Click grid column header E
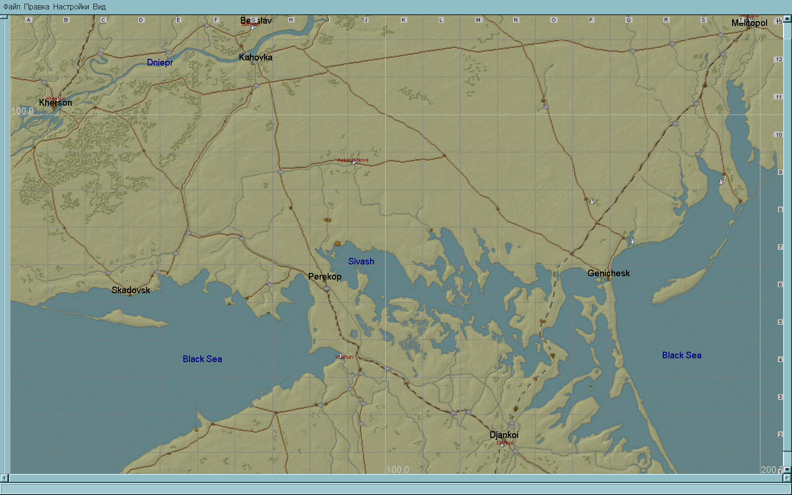The image size is (792, 495). pyautogui.click(x=179, y=20)
